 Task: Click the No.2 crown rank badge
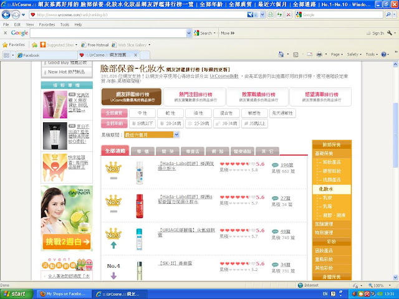click(x=113, y=201)
